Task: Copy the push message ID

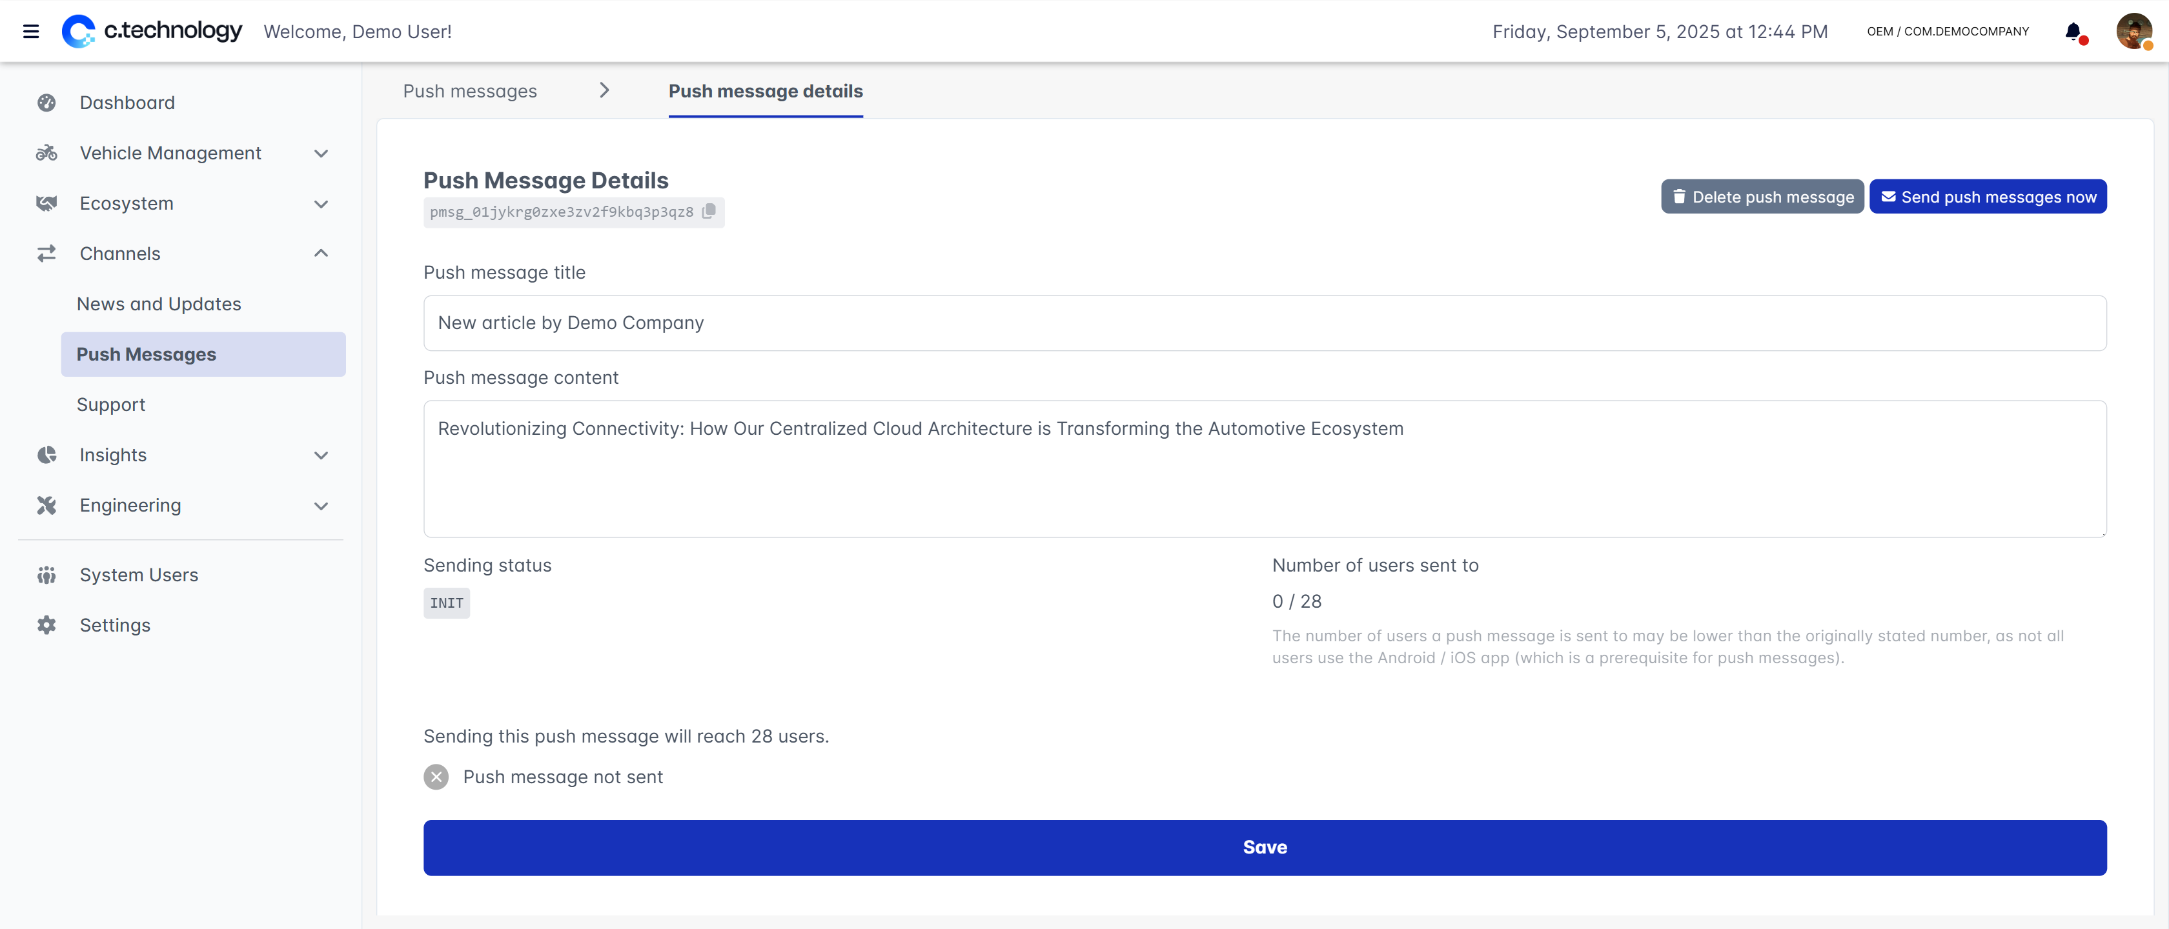Action: pos(709,211)
